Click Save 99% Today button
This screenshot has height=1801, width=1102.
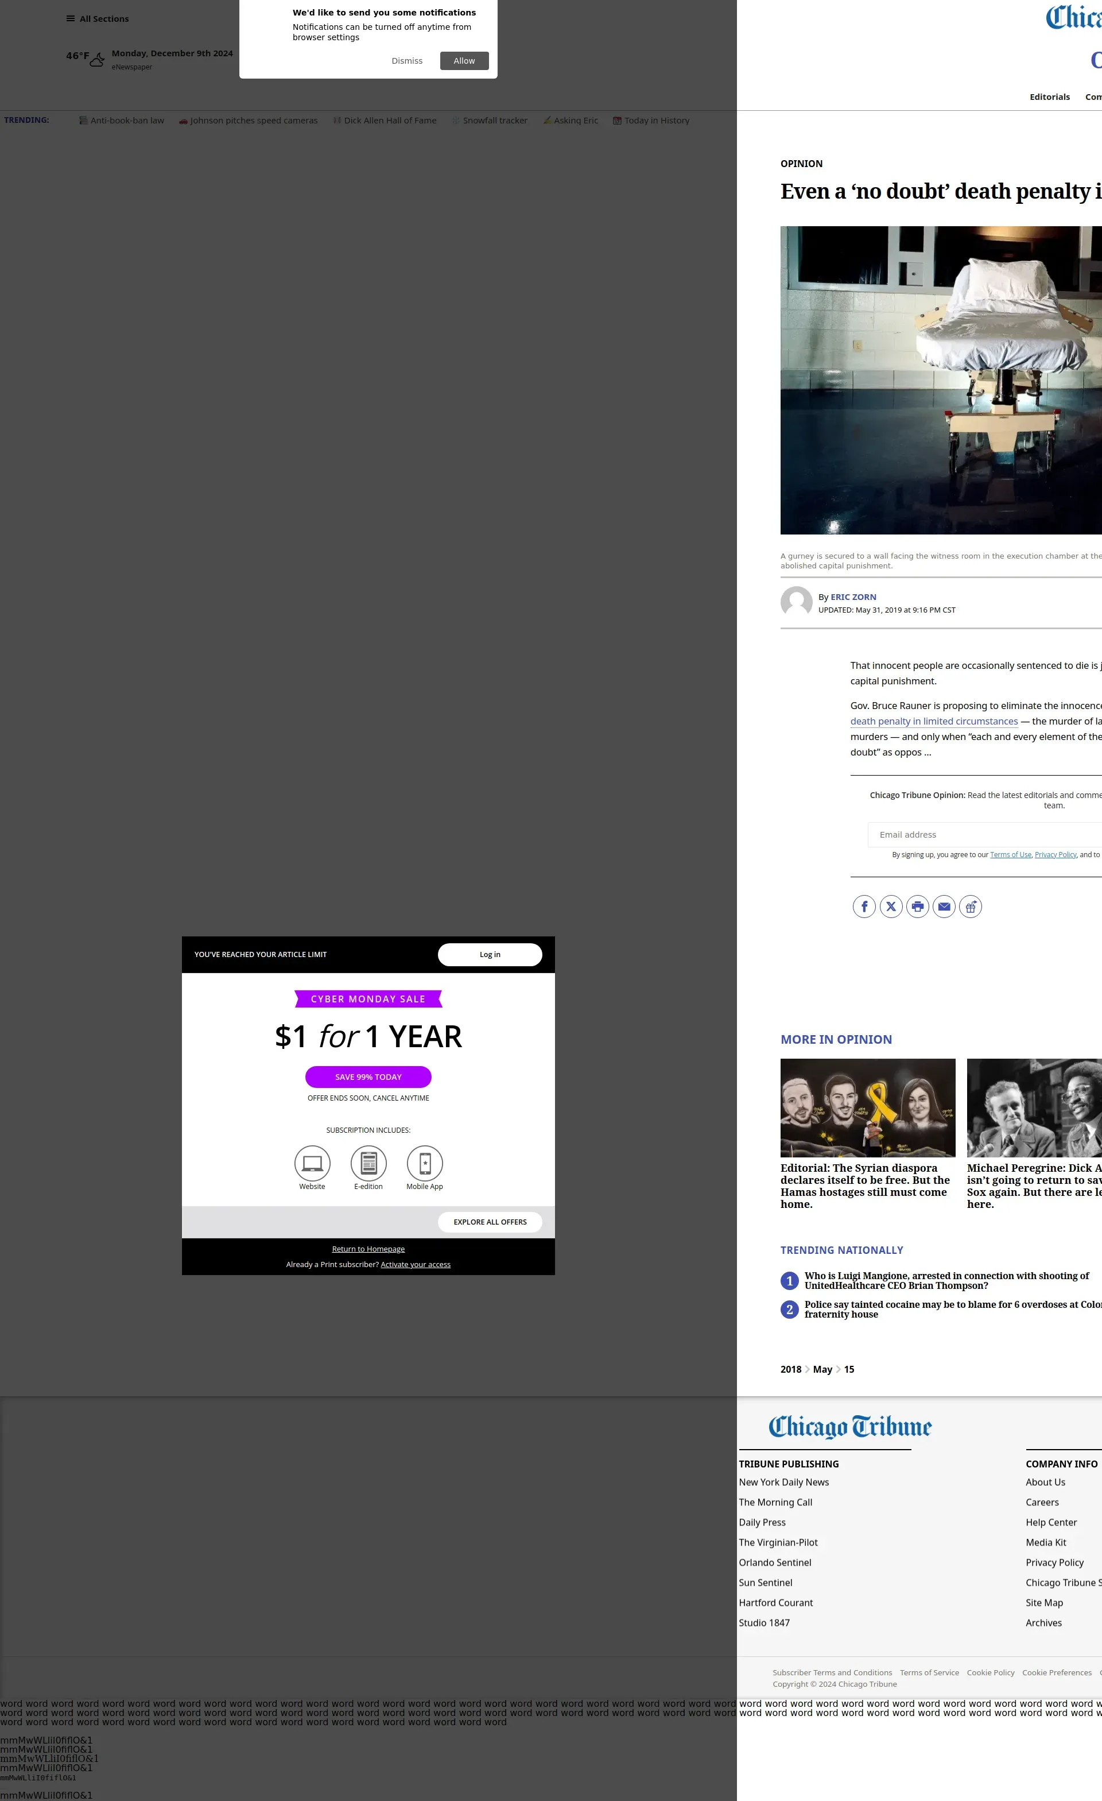368,1076
